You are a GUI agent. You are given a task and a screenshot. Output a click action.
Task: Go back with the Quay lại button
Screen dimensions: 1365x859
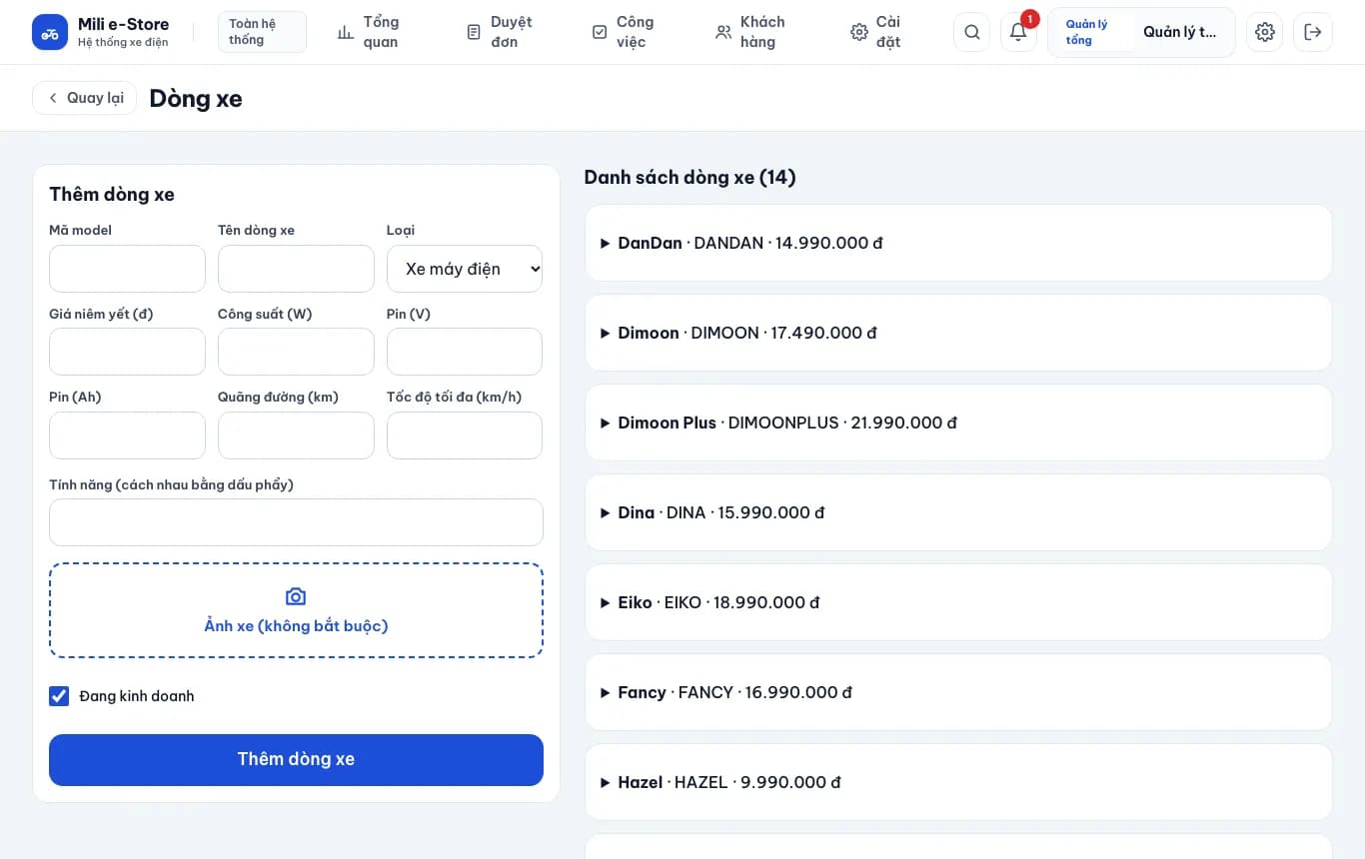(85, 98)
